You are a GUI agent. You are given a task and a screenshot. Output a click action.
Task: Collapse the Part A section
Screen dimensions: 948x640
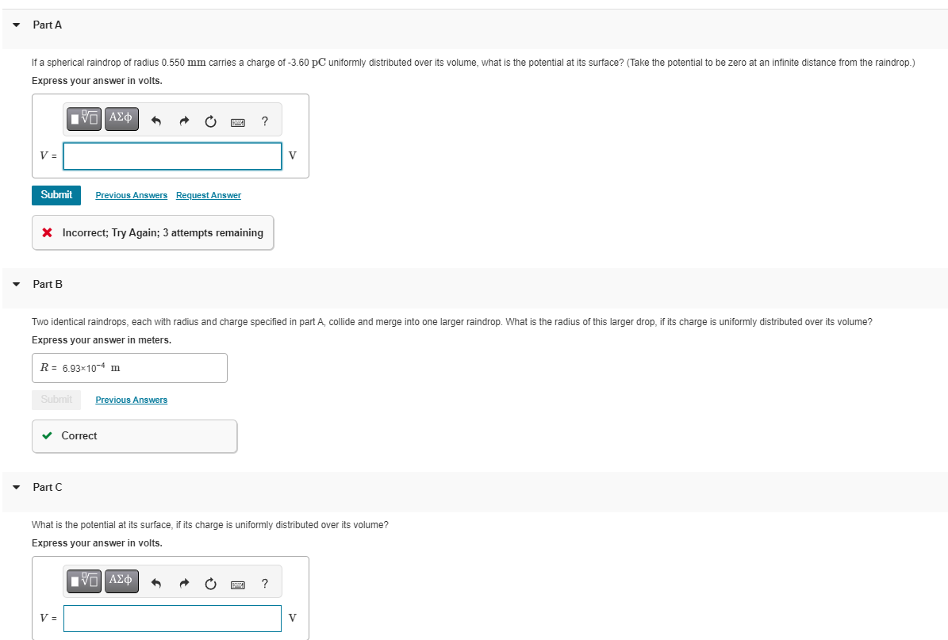click(15, 25)
